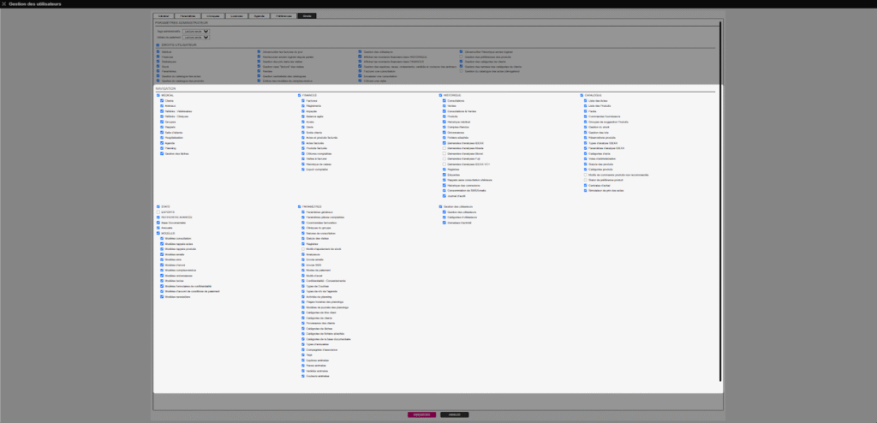The image size is (877, 423).
Task: Close the Gestion des utilisateurs window
Action: (4, 4)
